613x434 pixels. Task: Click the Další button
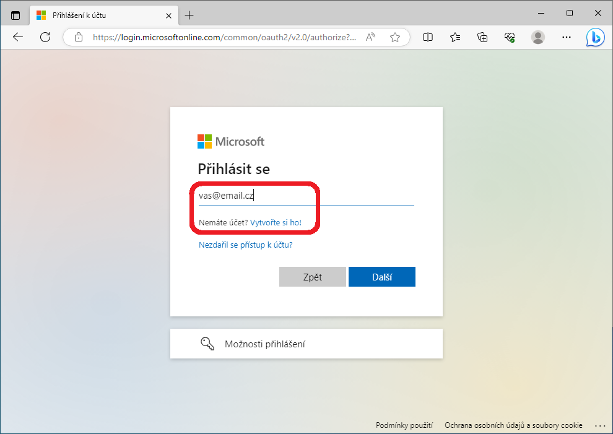click(382, 277)
